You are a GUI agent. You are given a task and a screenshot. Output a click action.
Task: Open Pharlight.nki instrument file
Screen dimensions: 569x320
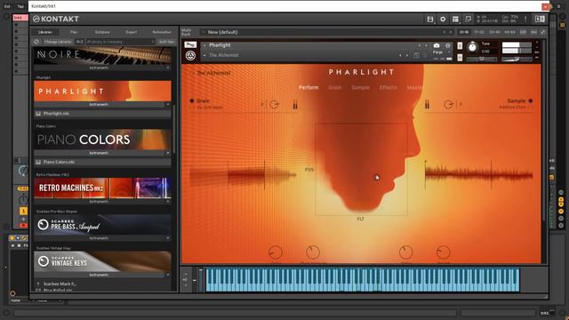pyautogui.click(x=102, y=114)
